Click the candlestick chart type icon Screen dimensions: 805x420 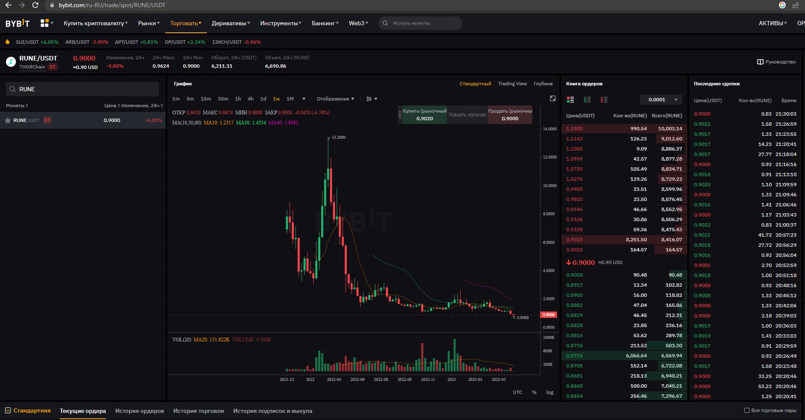tap(369, 99)
